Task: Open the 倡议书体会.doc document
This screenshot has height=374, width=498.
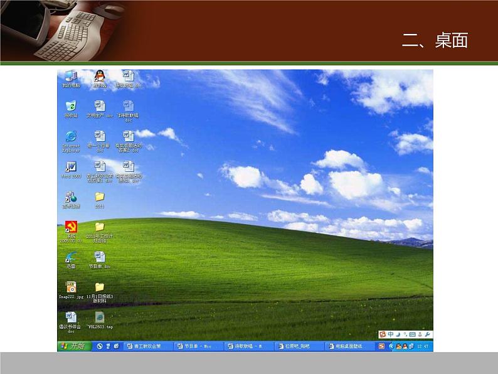Action: (70, 322)
